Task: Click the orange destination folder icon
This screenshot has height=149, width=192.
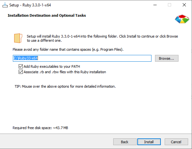Action: point(18,38)
